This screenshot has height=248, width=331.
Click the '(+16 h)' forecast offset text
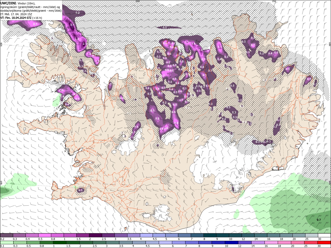click(37, 18)
